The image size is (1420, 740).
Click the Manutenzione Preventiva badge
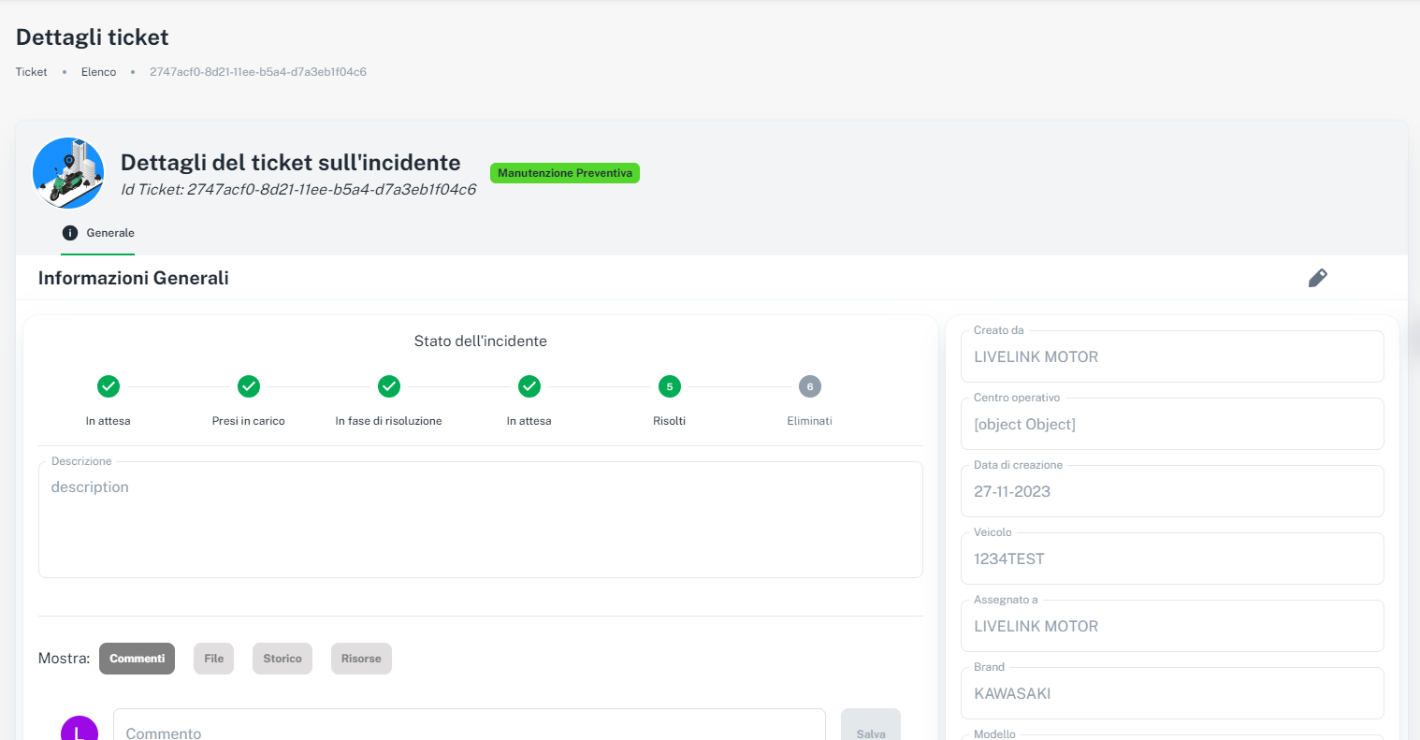564,173
